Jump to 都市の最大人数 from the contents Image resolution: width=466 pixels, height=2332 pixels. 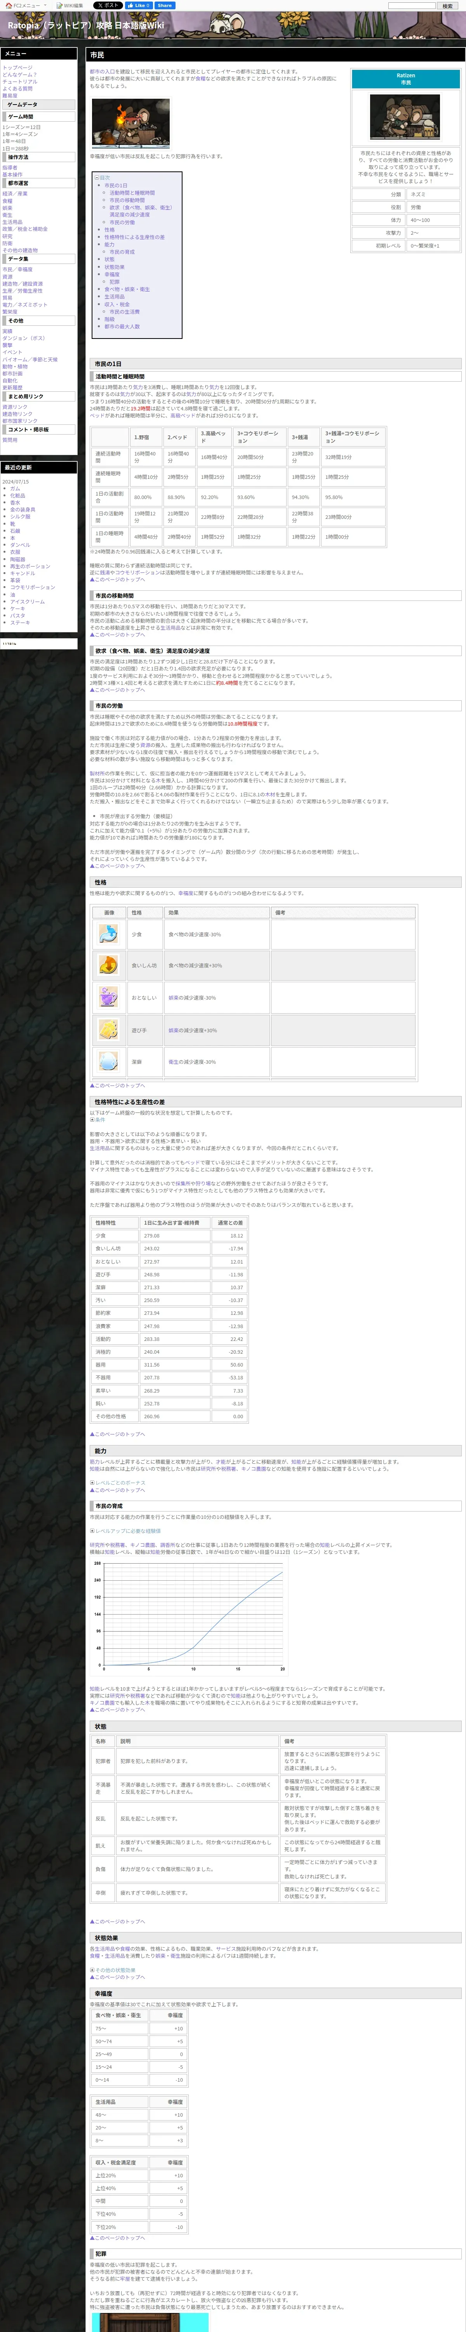pyautogui.click(x=122, y=327)
